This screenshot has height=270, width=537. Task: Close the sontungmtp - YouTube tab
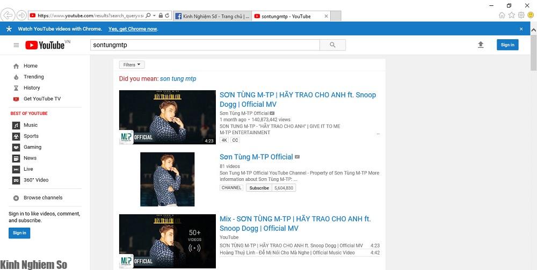[x=326, y=16]
